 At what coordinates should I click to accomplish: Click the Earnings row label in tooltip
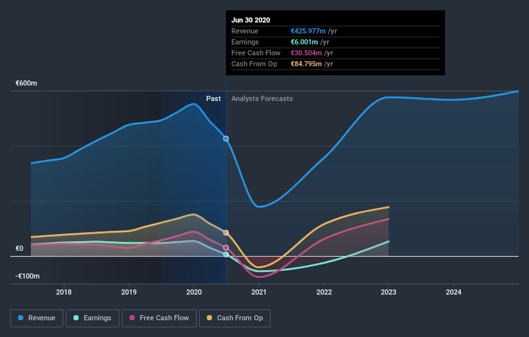245,42
